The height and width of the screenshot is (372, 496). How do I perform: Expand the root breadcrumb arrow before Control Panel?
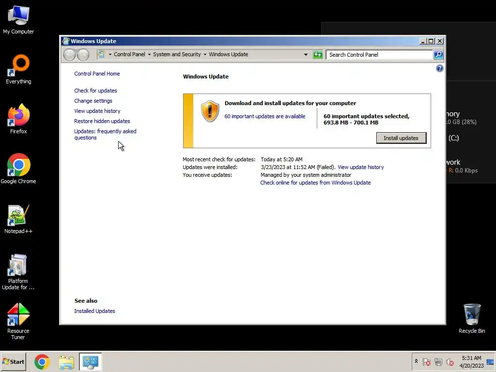[110, 54]
